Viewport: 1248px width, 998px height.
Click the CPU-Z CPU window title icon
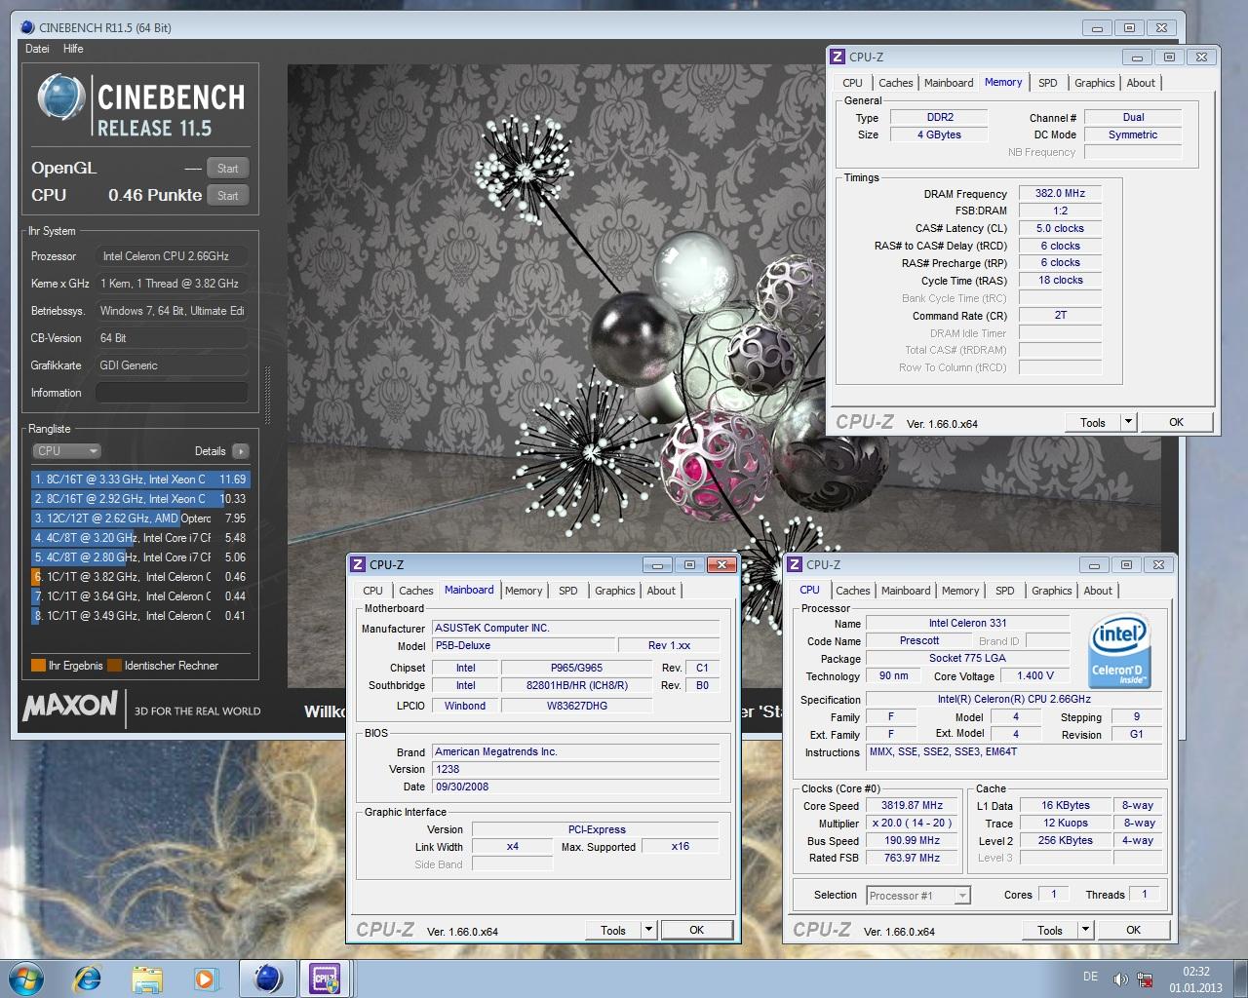[x=795, y=564]
